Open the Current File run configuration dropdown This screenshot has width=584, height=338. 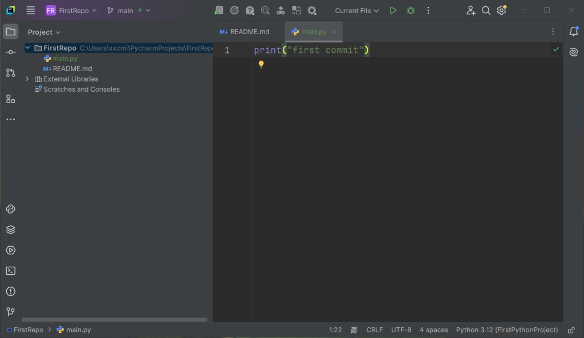(356, 10)
